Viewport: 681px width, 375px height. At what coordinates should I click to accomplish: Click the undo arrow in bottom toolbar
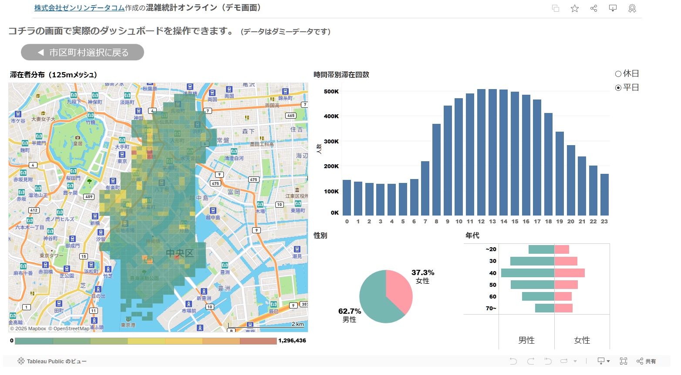513,361
